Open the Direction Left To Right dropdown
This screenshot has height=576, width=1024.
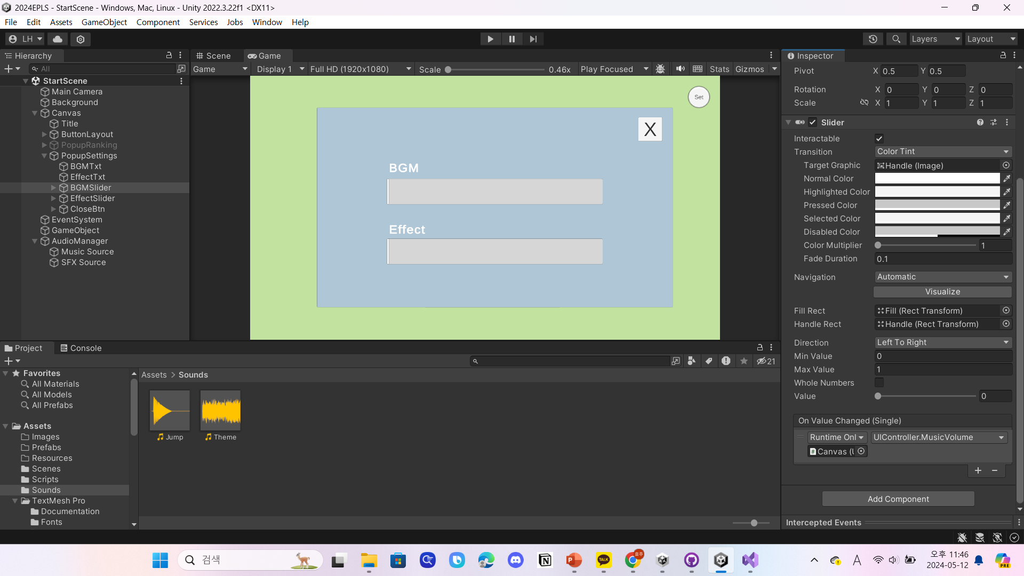[x=942, y=342]
